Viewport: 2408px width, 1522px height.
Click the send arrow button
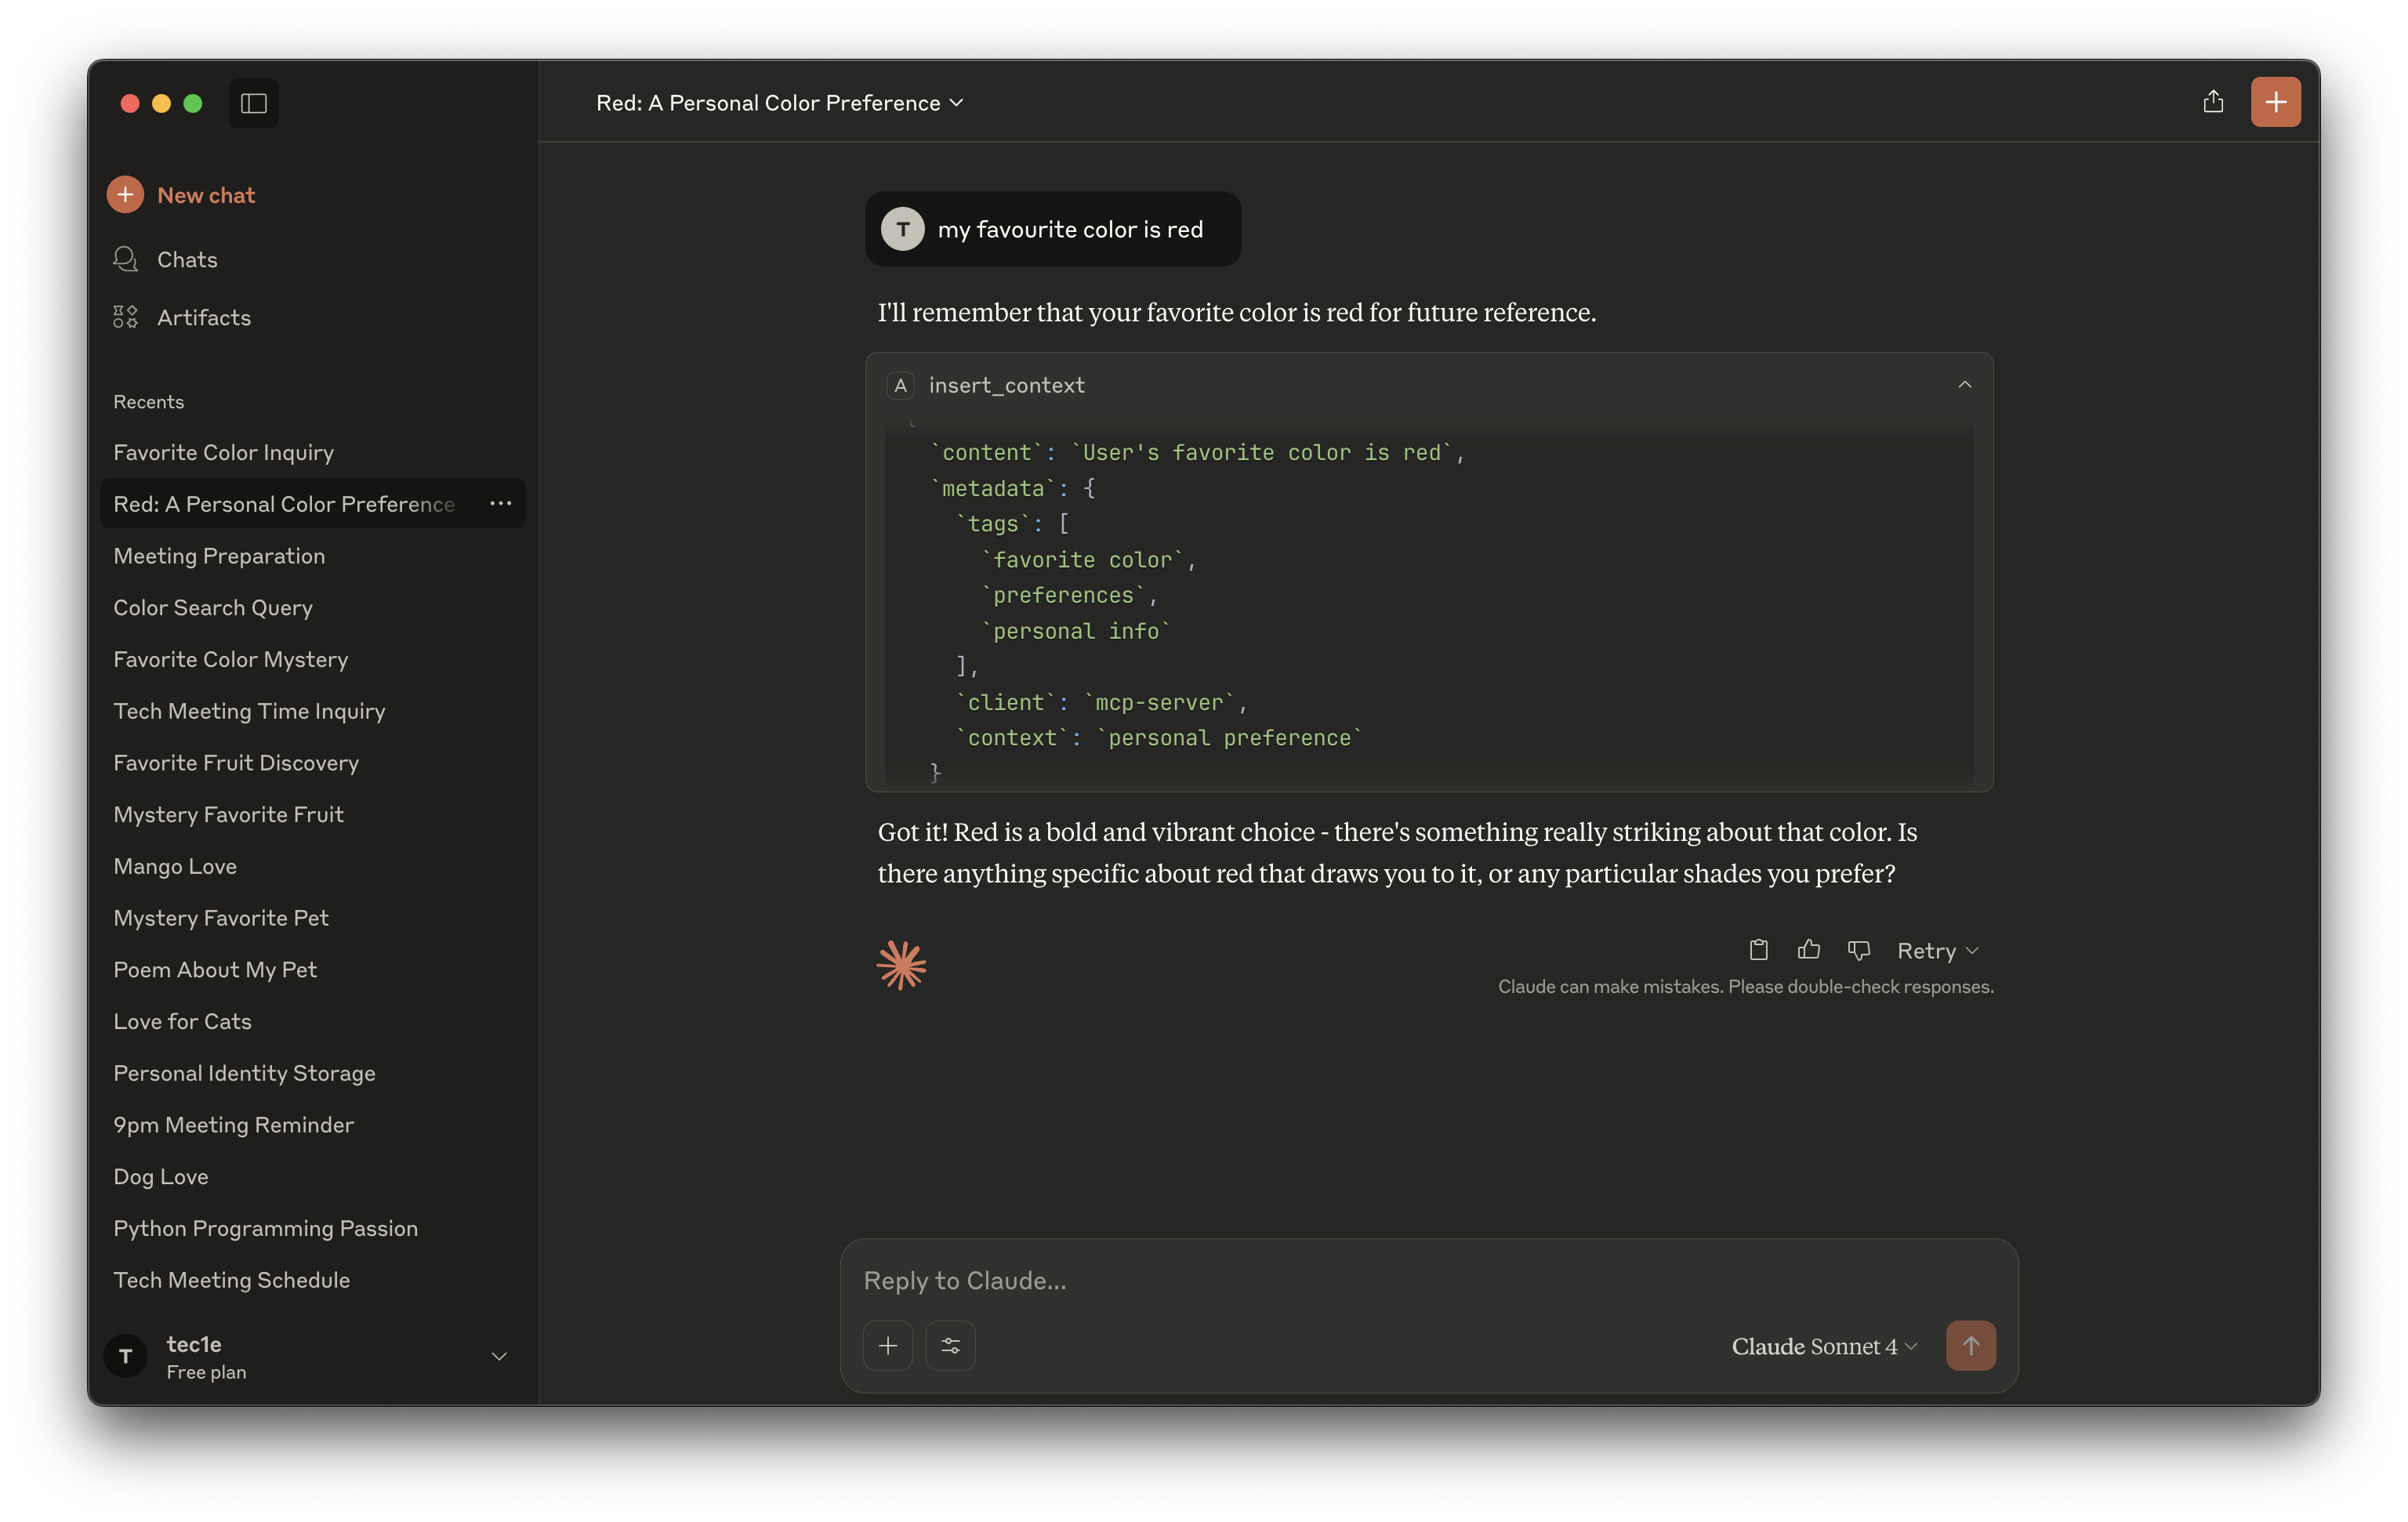(x=1970, y=1346)
